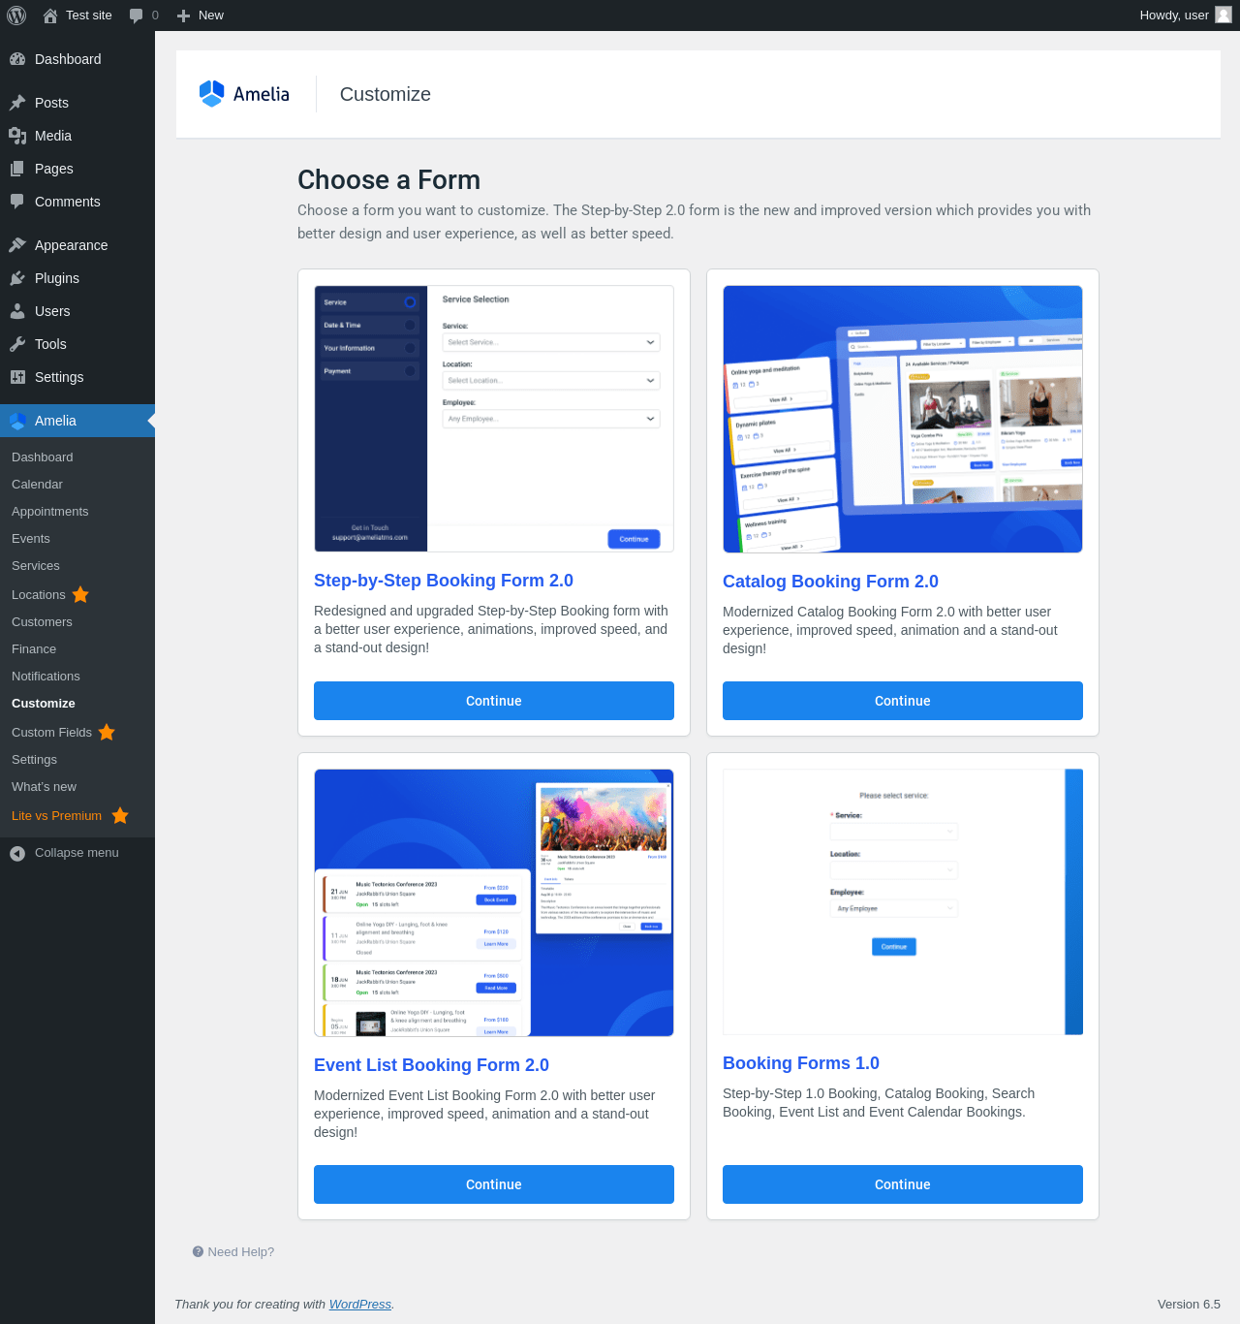This screenshot has width=1240, height=1324.
Task: Open Services in Amelia menu
Action: click(36, 566)
